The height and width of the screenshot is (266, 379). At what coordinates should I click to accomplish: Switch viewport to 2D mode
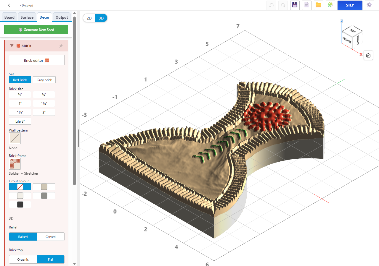pos(89,18)
